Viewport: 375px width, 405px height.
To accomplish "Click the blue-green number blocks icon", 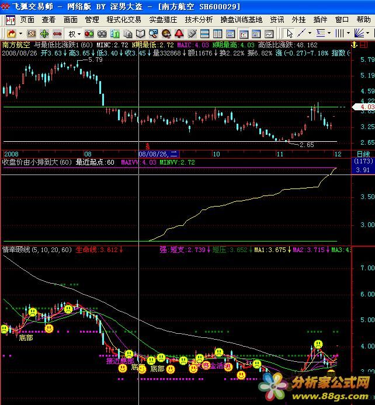I will point(114,34).
